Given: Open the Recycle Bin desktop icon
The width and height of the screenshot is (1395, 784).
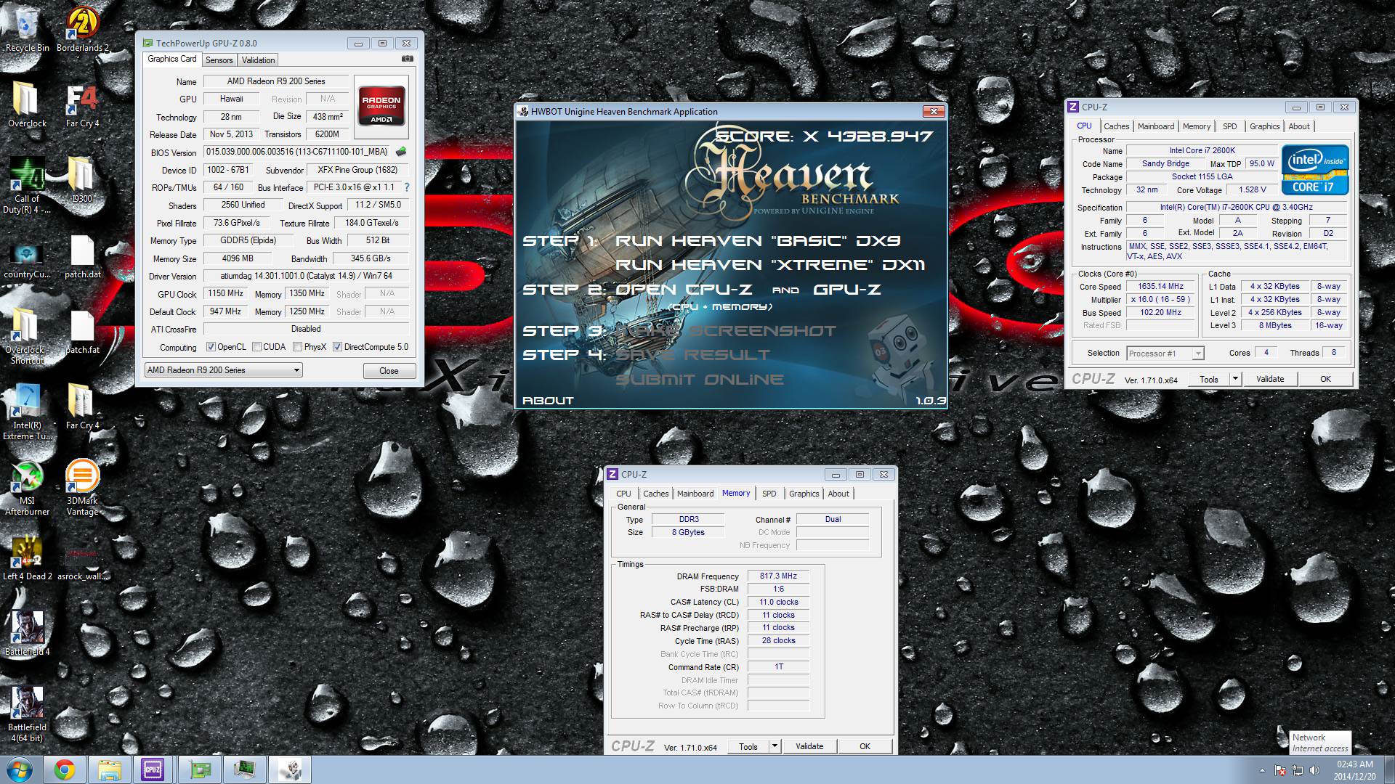Looking at the screenshot, I should (x=27, y=29).
